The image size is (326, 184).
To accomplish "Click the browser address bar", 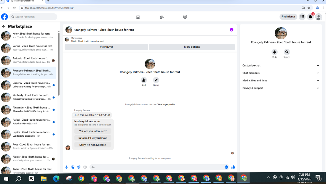I will (x=160, y=8).
